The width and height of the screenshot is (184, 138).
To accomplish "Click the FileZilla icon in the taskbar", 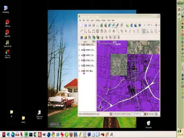I will [40, 135].
